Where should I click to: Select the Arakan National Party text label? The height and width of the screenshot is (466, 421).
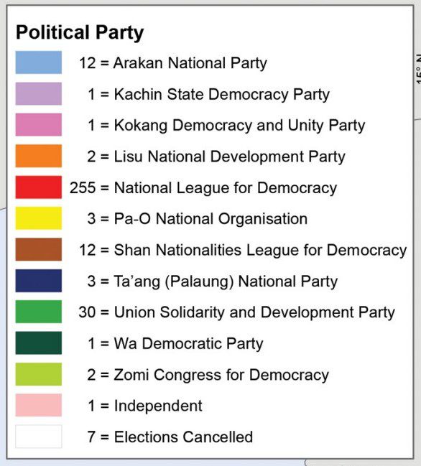(190, 63)
